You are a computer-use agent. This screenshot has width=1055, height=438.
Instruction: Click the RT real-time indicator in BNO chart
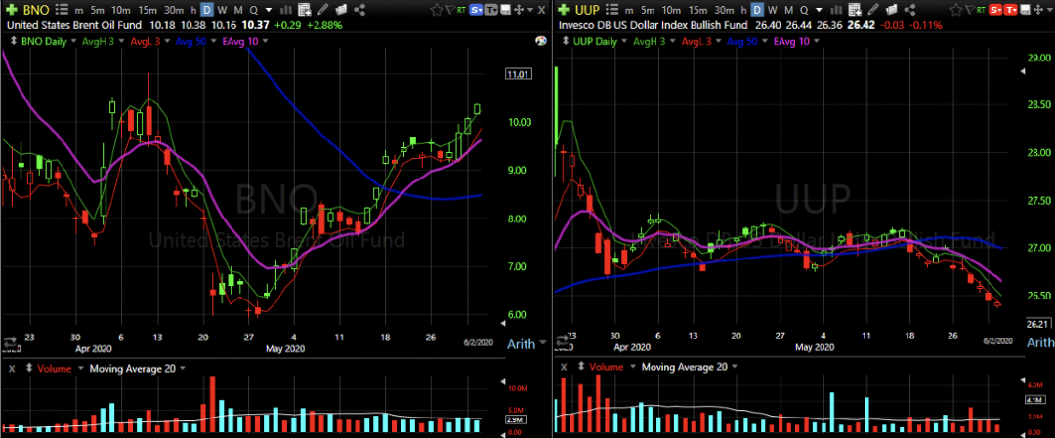[x=461, y=10]
